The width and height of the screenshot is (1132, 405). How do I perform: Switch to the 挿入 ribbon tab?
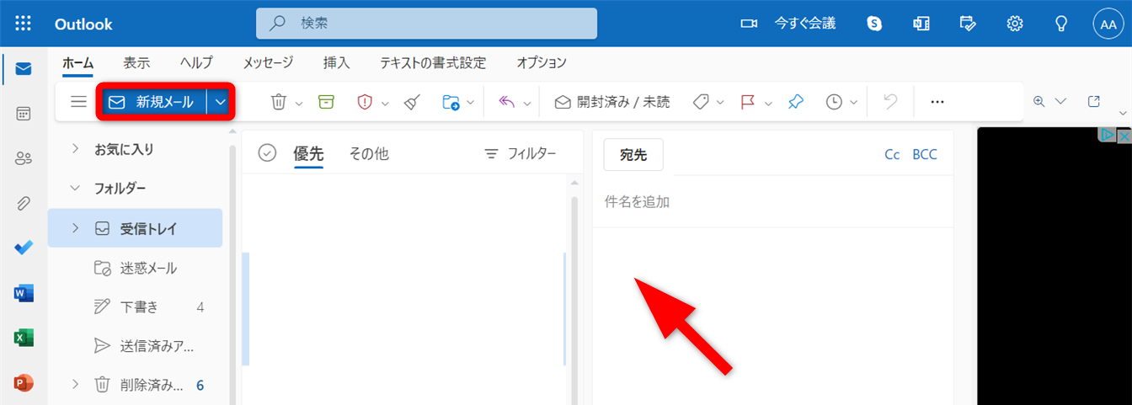click(x=336, y=63)
